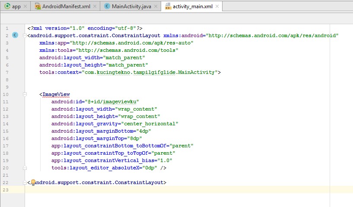Screen dimensions: 353x207
Task: Click the ImageView tag name on line 10
Action: [56, 94]
